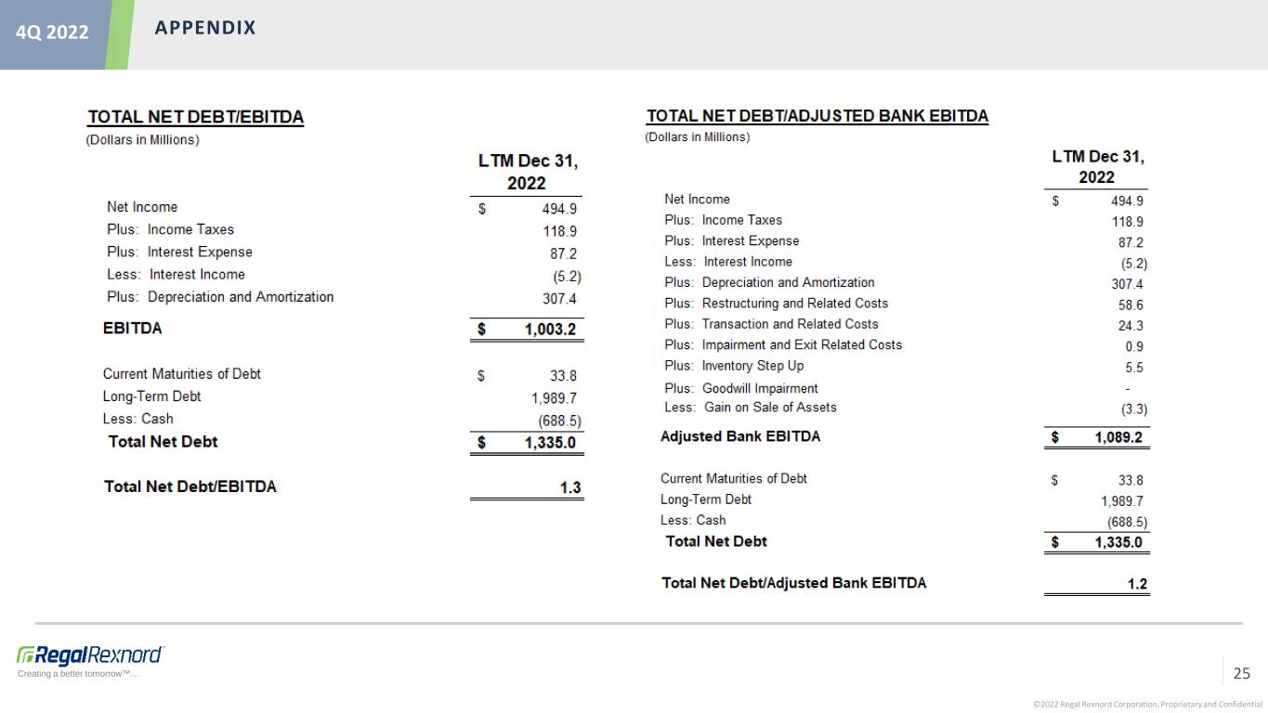1268x713 pixels.
Task: Select Plus: Inventory Step Up value 5.5
Action: [x=1133, y=367]
